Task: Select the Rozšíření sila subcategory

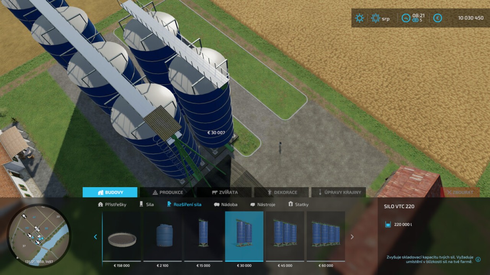Action: [184, 204]
